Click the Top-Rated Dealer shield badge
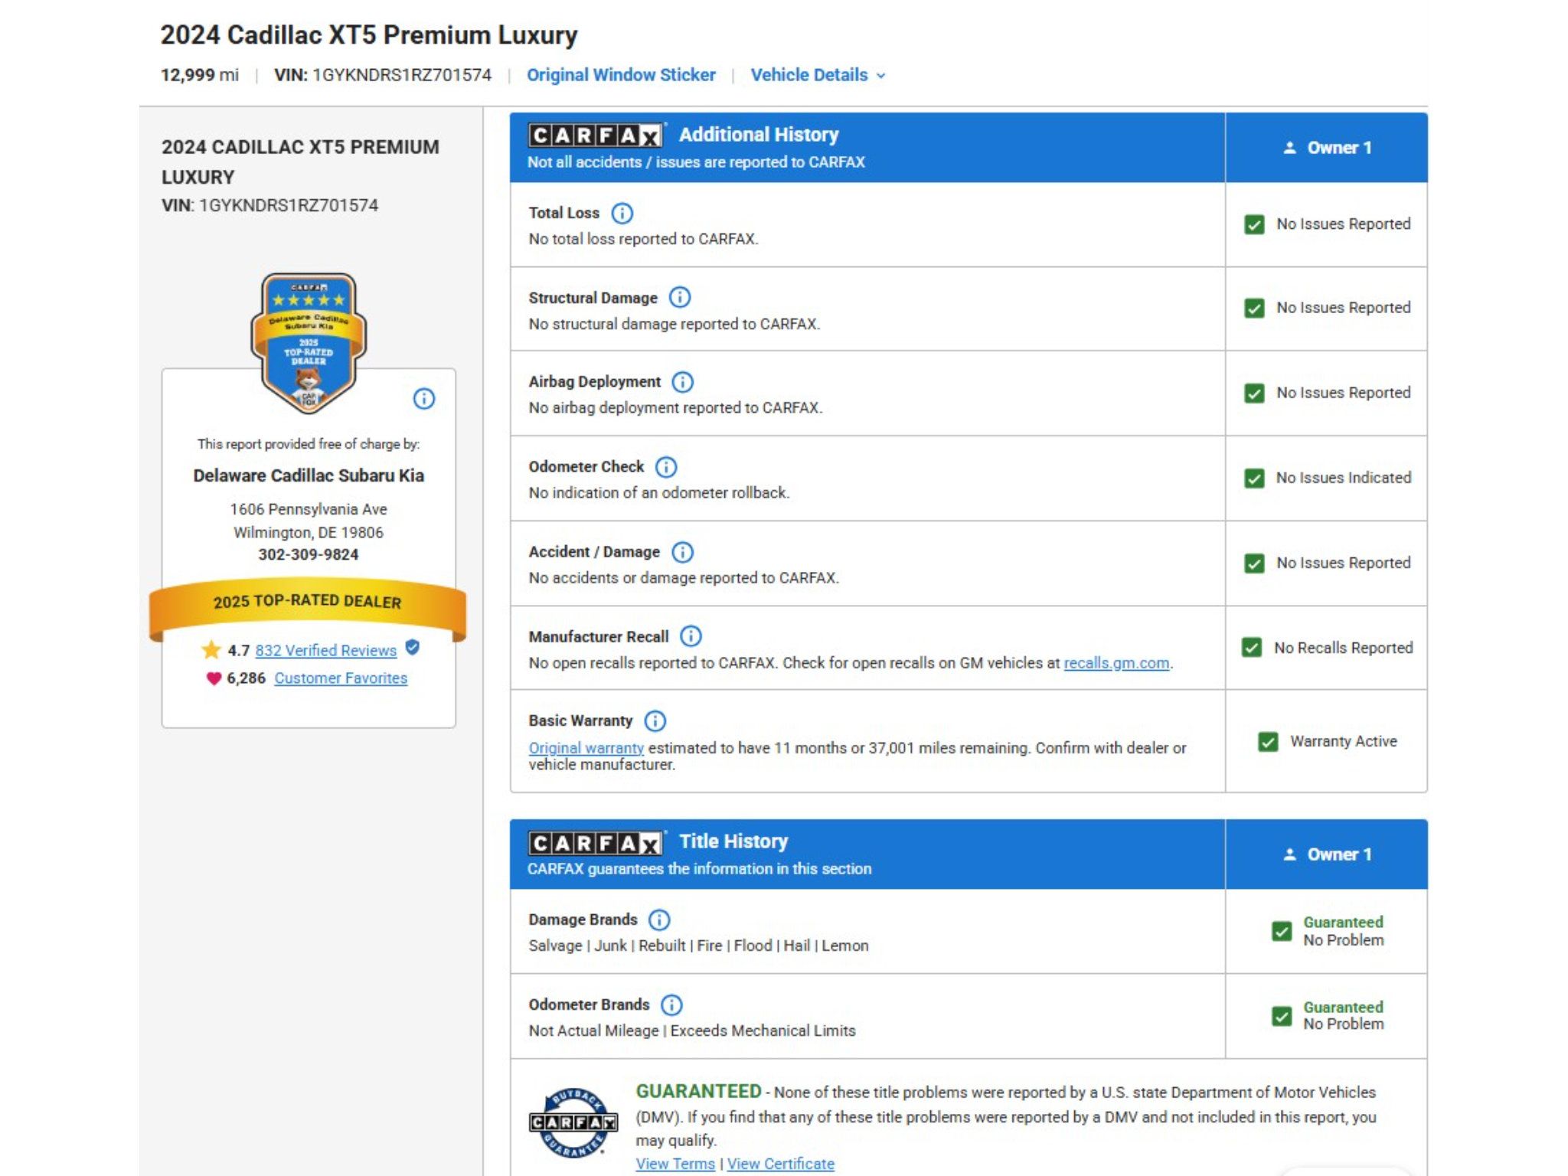 309,343
